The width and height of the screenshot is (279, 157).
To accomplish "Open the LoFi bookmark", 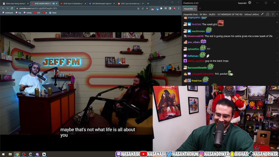I will [37, 13].
